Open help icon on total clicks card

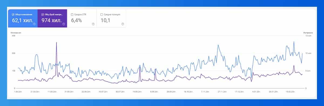34,24
